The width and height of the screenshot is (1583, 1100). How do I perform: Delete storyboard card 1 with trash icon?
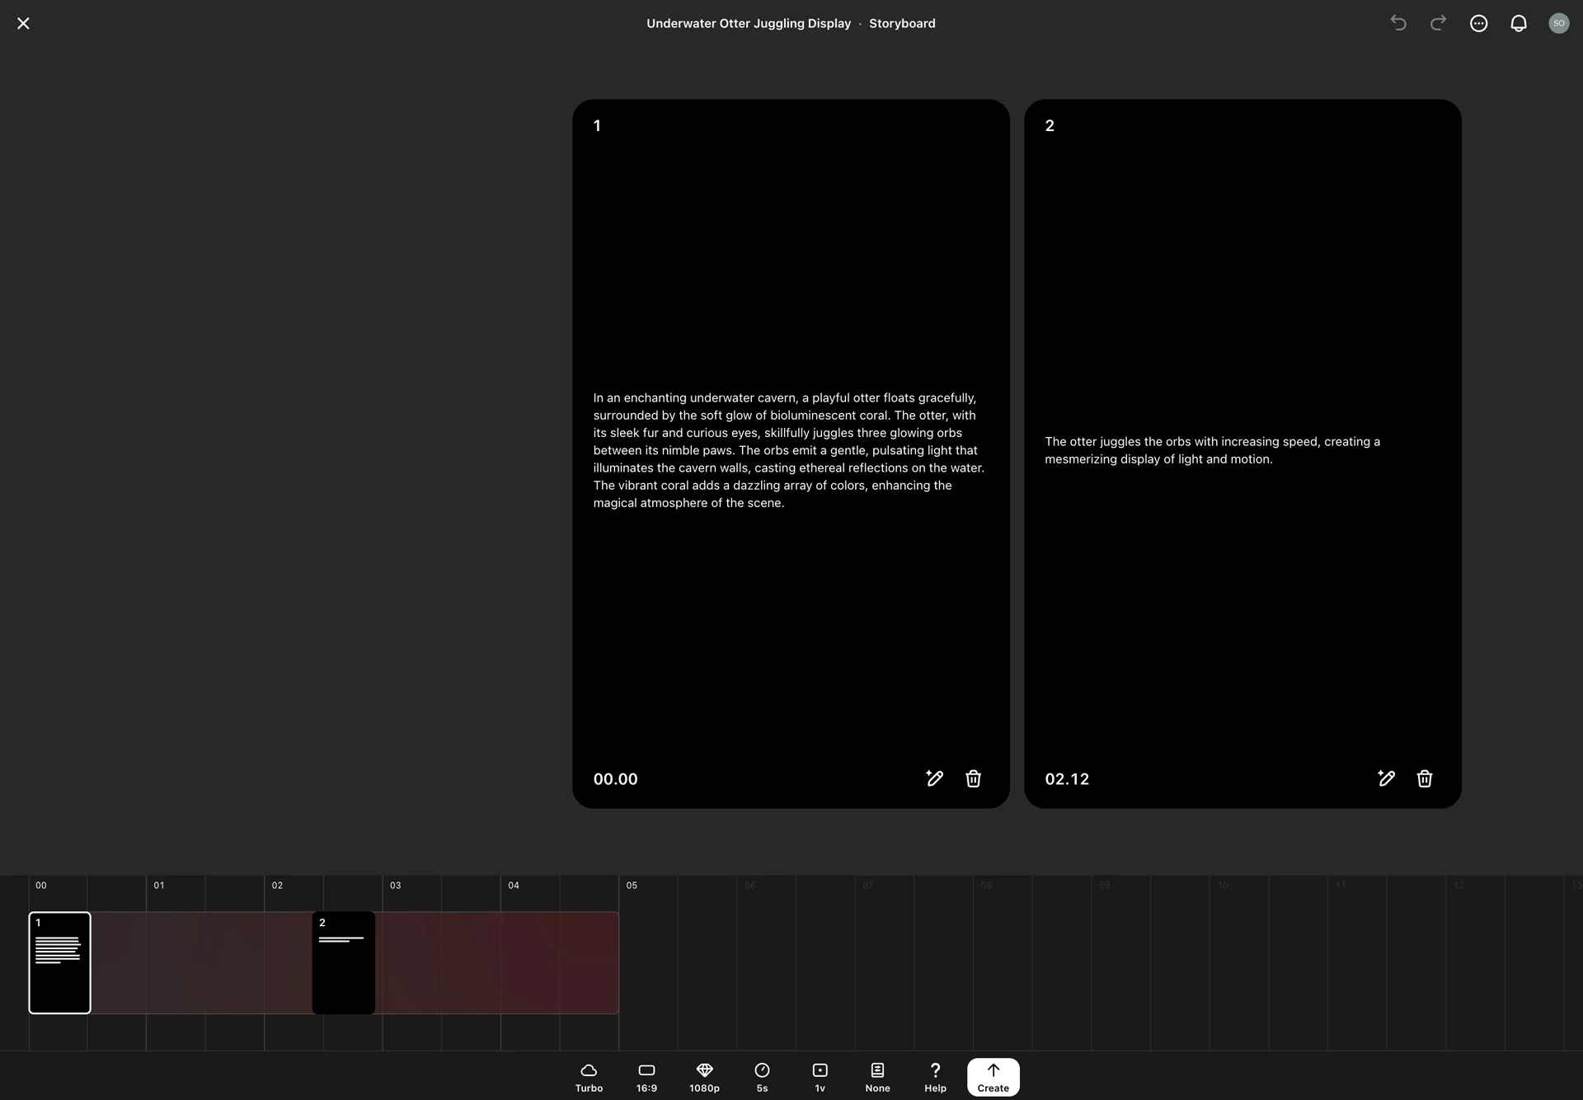point(973,778)
